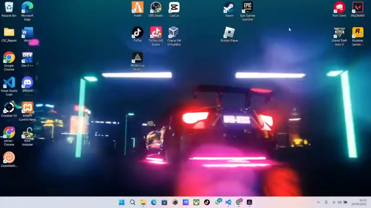Viewport: 371px width, 208px height.
Task: Open the OBS Studio desktop shortcut
Action: 156,8
